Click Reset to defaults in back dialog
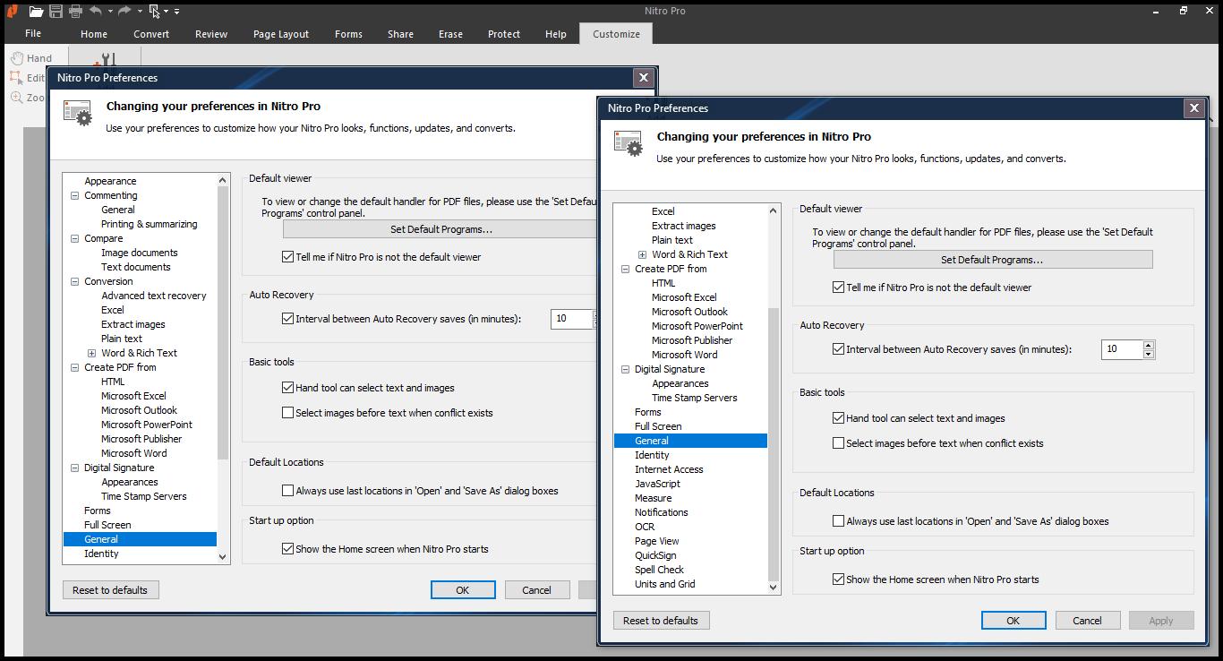The width and height of the screenshot is (1223, 661). coord(110,589)
